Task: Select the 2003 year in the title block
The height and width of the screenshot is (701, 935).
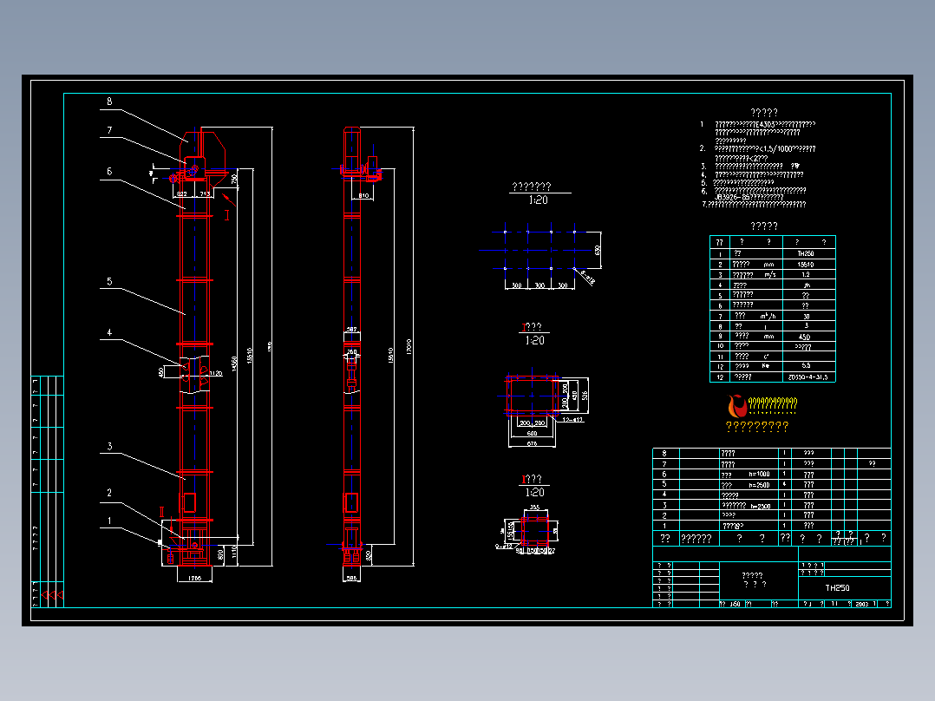Action: 861,604
